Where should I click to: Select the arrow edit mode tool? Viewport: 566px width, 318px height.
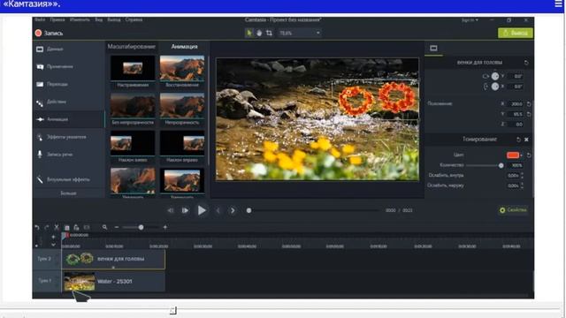click(x=249, y=33)
